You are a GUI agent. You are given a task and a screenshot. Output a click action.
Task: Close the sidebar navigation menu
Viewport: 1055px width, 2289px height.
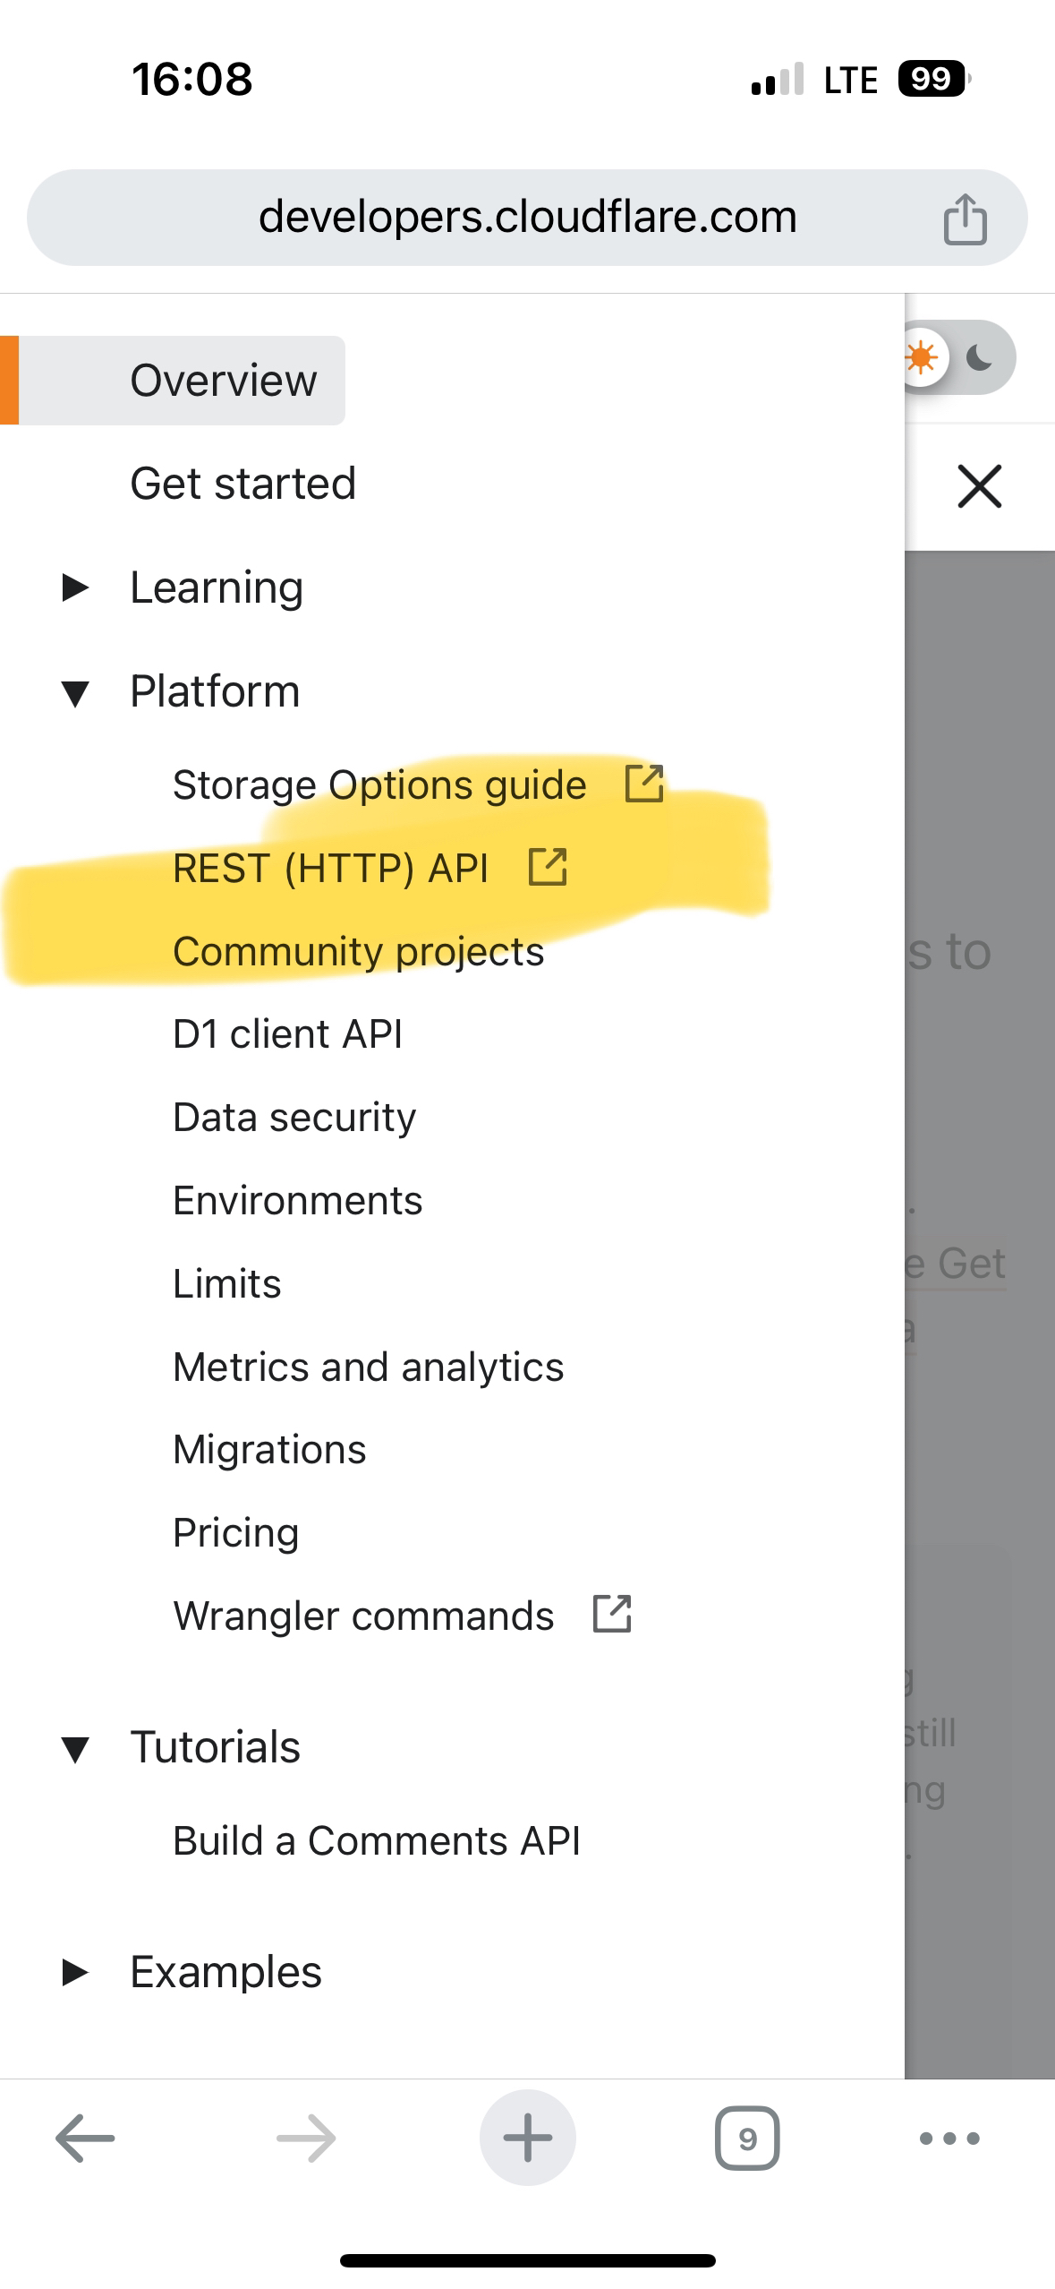tap(979, 486)
